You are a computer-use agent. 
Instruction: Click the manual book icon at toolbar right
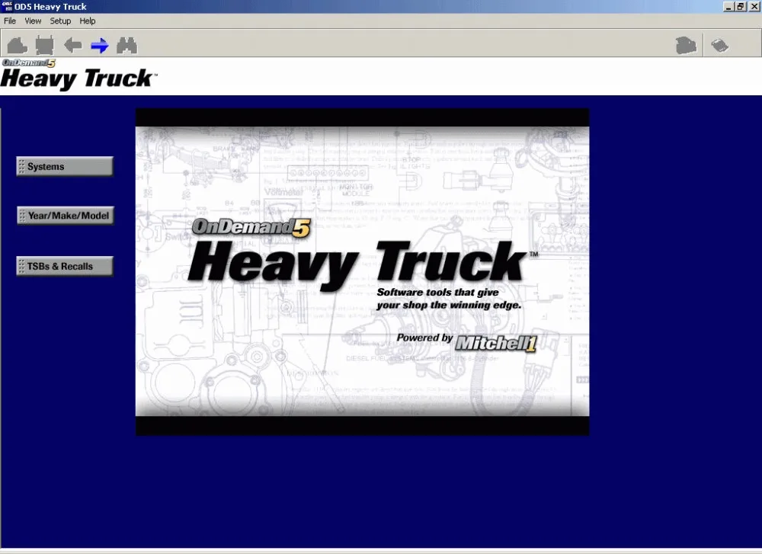point(720,46)
